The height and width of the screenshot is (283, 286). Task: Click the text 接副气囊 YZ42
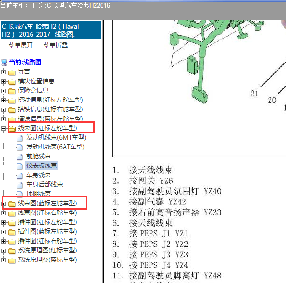(158, 202)
